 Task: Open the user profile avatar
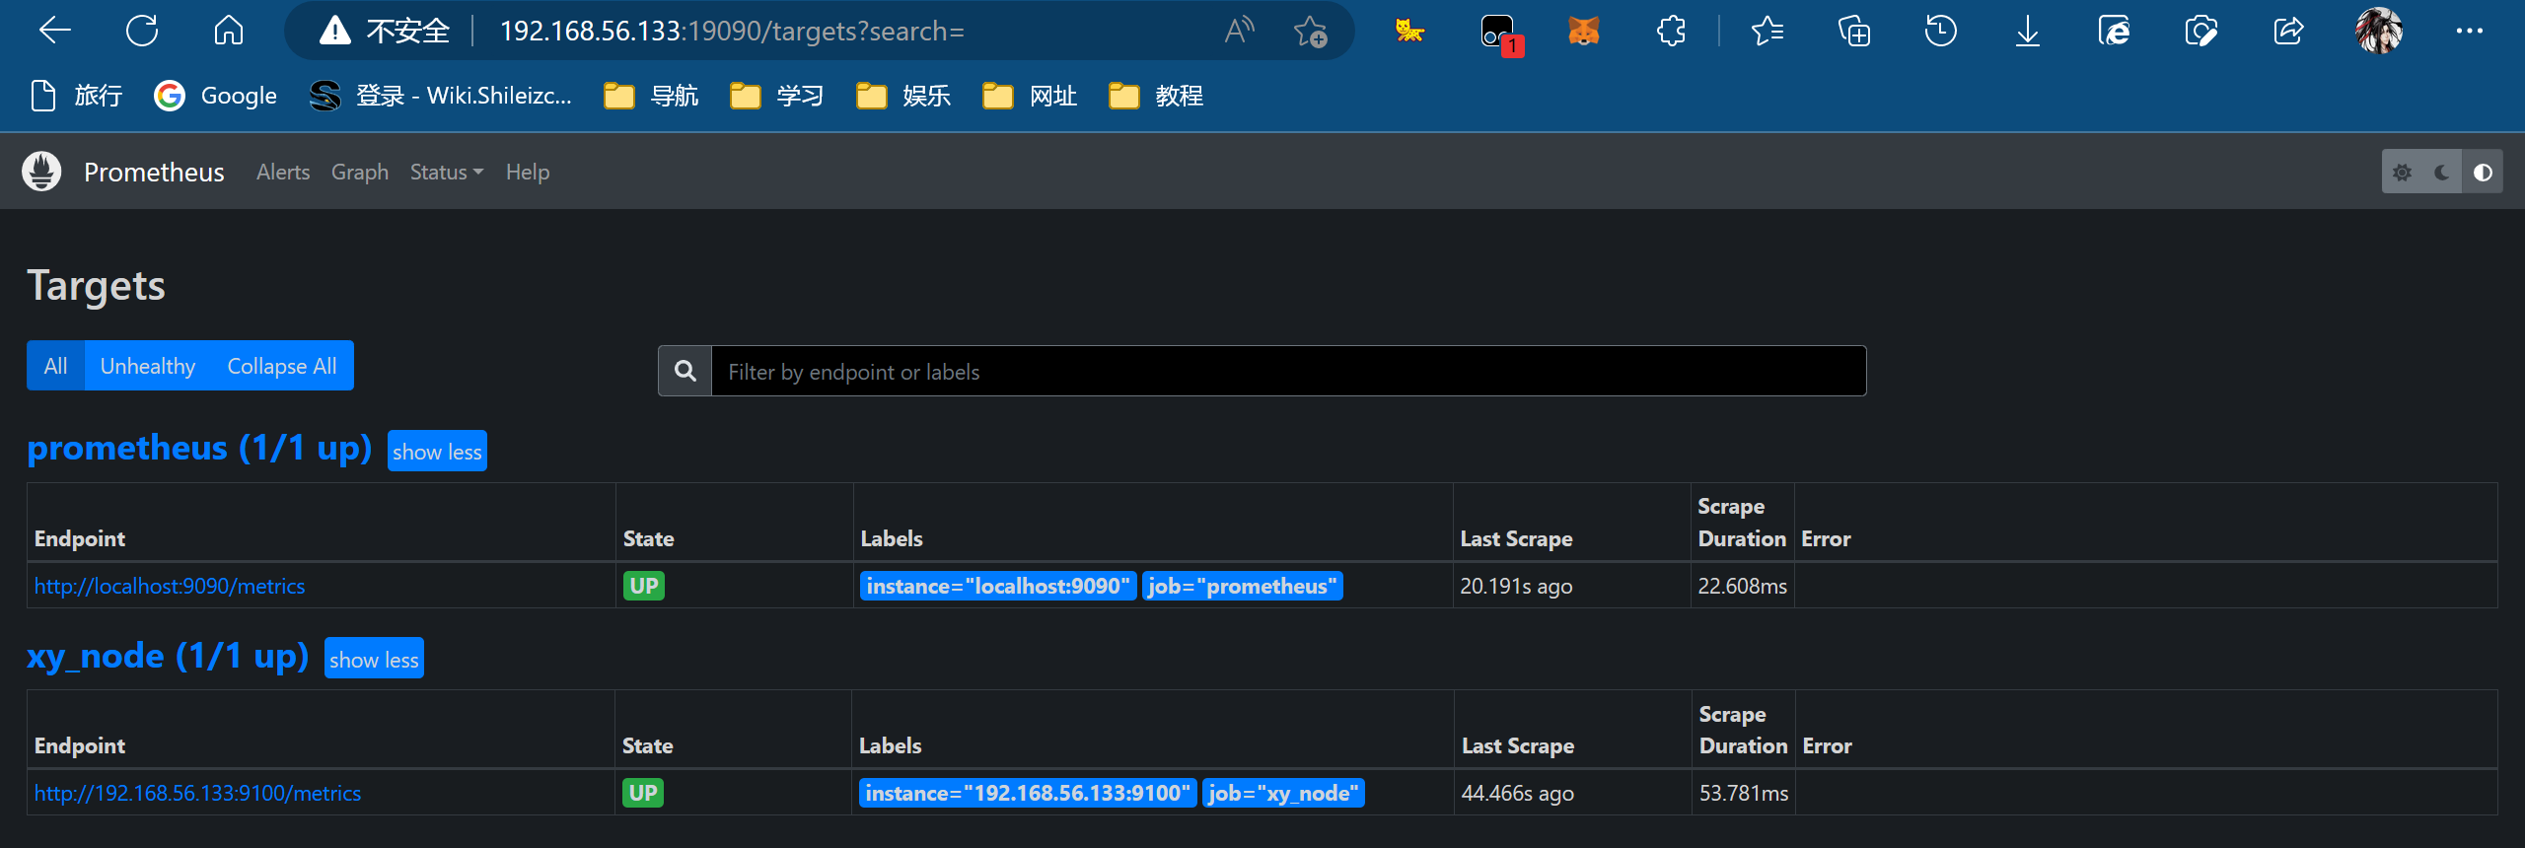pyautogui.click(x=2378, y=32)
